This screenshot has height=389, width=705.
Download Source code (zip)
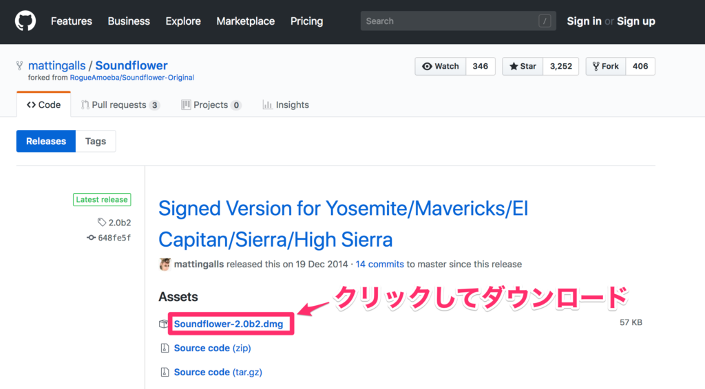coord(212,348)
